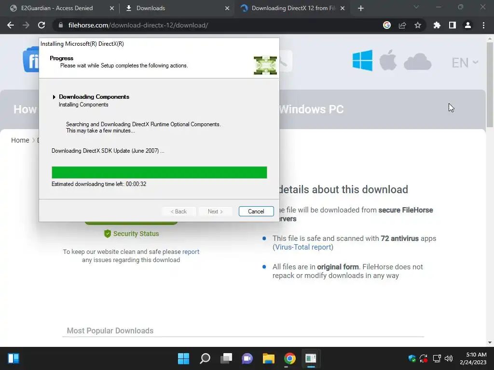Click the Chrome taskbar icon
Image resolution: width=494 pixels, height=370 pixels.
click(x=290, y=358)
